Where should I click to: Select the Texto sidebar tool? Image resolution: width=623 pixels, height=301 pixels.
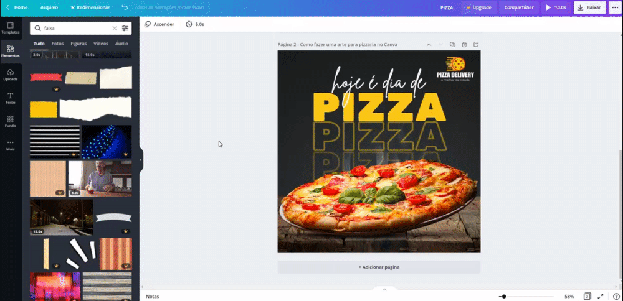pyautogui.click(x=11, y=98)
